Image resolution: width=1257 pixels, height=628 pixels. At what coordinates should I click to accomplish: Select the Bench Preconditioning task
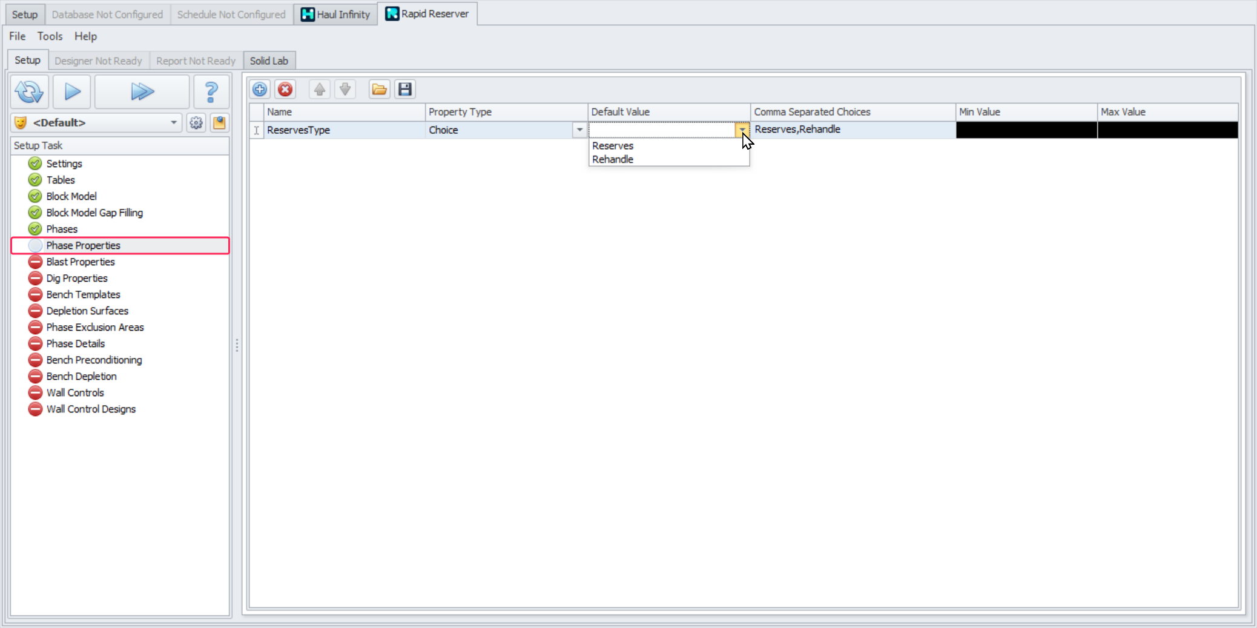pyautogui.click(x=94, y=360)
